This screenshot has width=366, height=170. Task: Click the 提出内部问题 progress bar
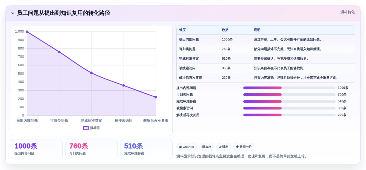tap(289, 88)
